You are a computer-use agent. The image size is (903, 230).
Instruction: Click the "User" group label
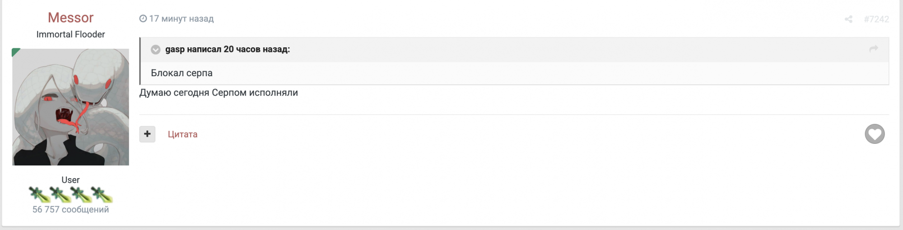(x=70, y=179)
